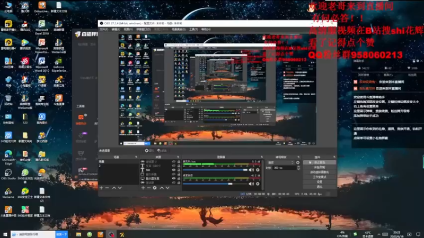This screenshot has height=238, width=424.
Task: Move selected scene up
Action: coord(114,188)
